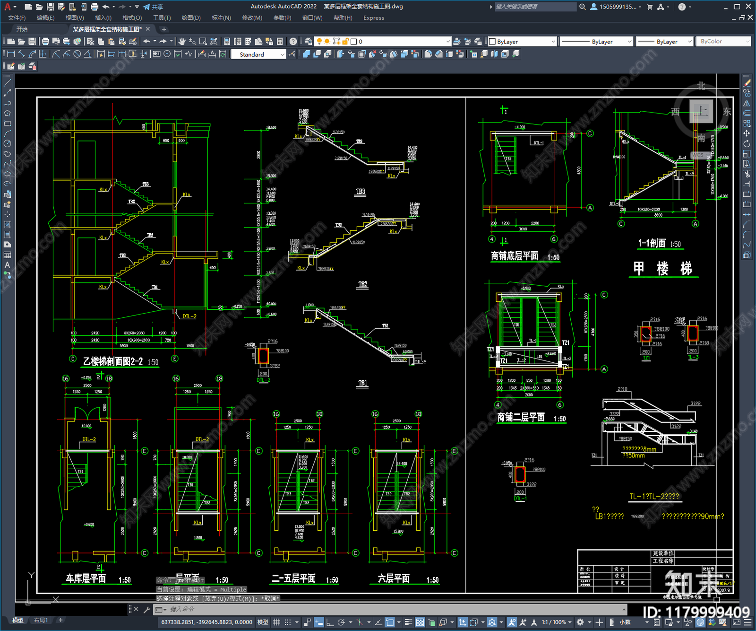This screenshot has height=631, width=756.
Task: Open the QuickCalc calculator icon
Action: [280, 42]
